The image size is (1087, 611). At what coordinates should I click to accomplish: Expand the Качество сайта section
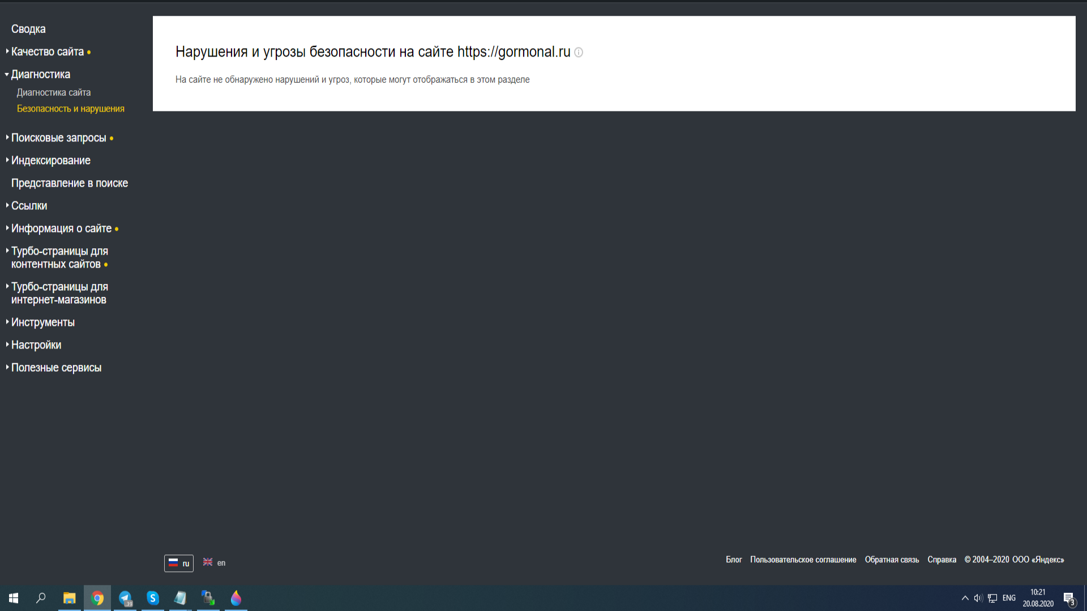click(47, 51)
